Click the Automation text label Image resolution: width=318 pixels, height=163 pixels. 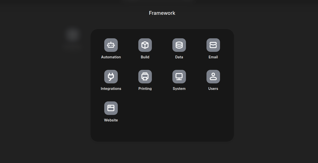coord(111,57)
